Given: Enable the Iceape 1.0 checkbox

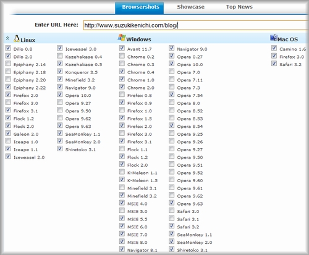Looking at the screenshot, I should (x=8, y=141).
